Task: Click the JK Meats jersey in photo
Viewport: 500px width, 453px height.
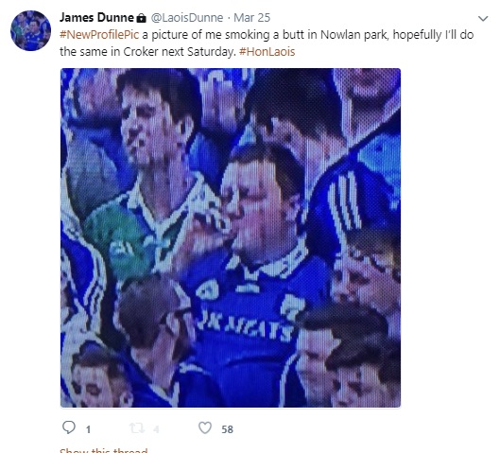Action: (245, 327)
